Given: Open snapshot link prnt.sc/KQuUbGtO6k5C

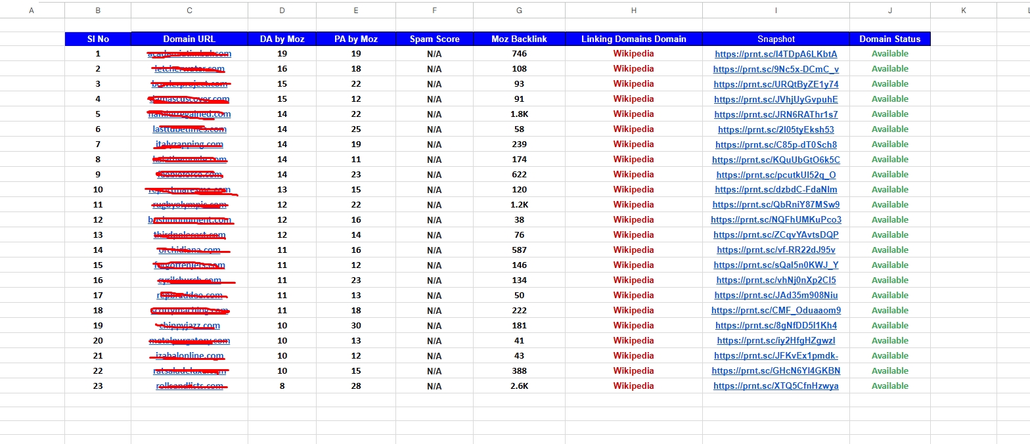Looking at the screenshot, I should point(776,160).
